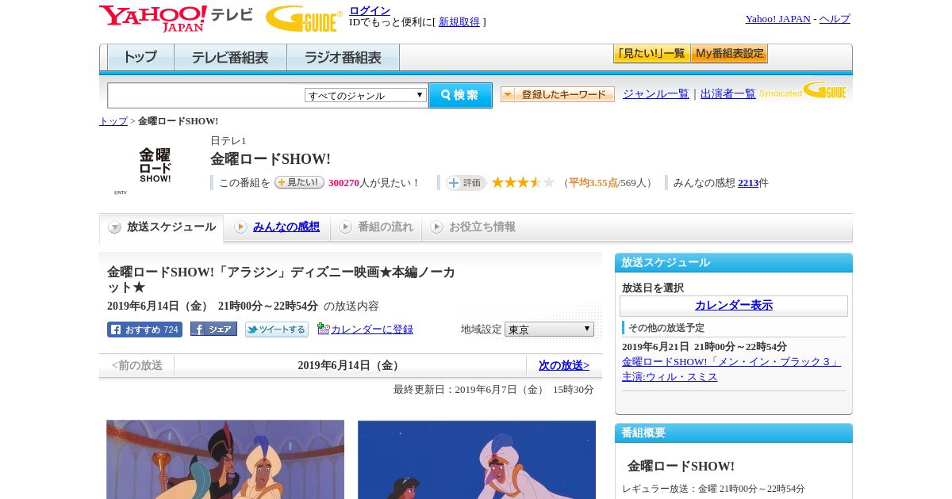Viewport: 952px width, 499px height.
Task: Click the My番組表設定 button
Action: (x=729, y=54)
